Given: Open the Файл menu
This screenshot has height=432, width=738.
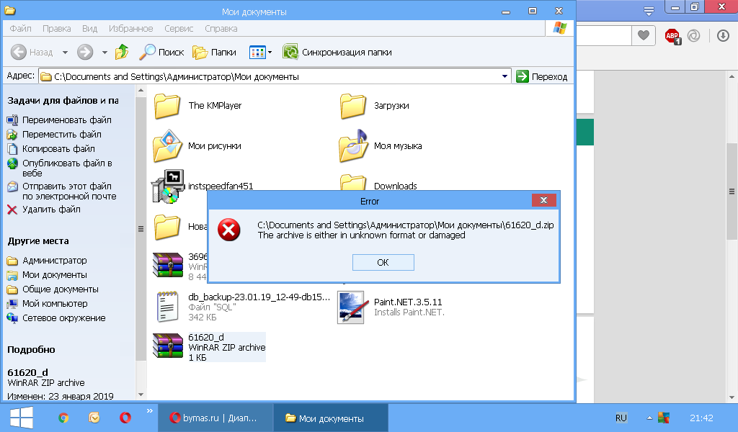Looking at the screenshot, I should tap(20, 29).
